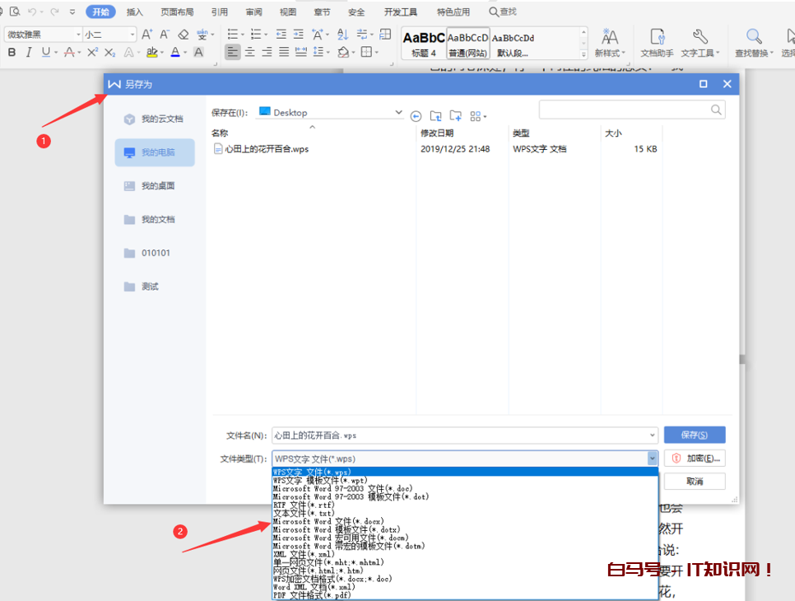Choose PDF 文件格式(*.pdf) from list
Image resolution: width=795 pixels, height=601 pixels.
coord(312,595)
